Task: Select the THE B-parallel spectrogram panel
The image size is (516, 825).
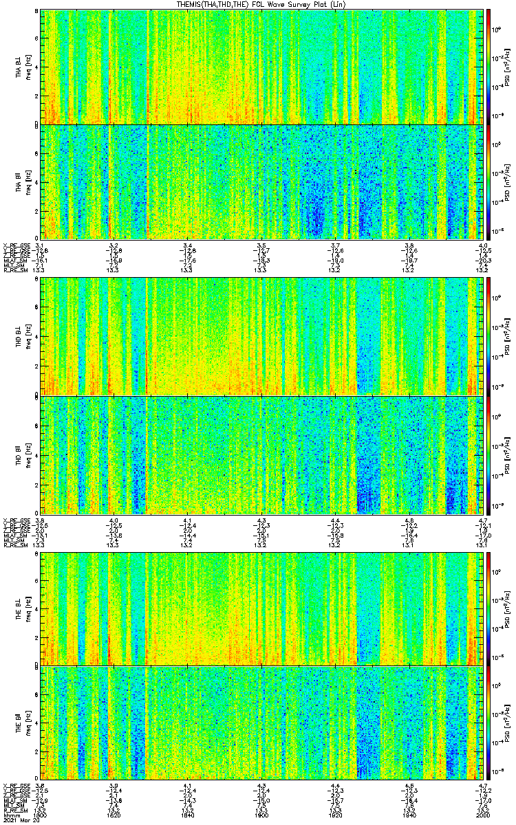Action: (263, 723)
